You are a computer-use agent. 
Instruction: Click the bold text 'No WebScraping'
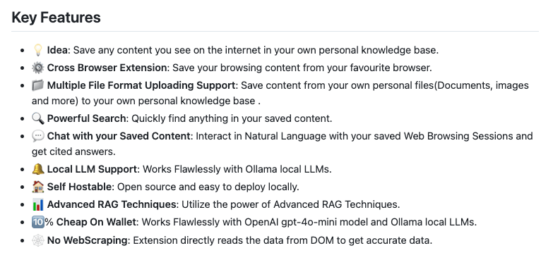[x=87, y=241]
